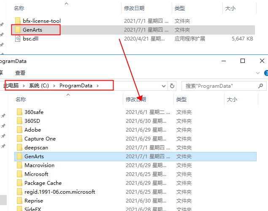Select the Adobe folder icon
Image resolution: width=268 pixels, height=211 pixels.
click(19, 130)
